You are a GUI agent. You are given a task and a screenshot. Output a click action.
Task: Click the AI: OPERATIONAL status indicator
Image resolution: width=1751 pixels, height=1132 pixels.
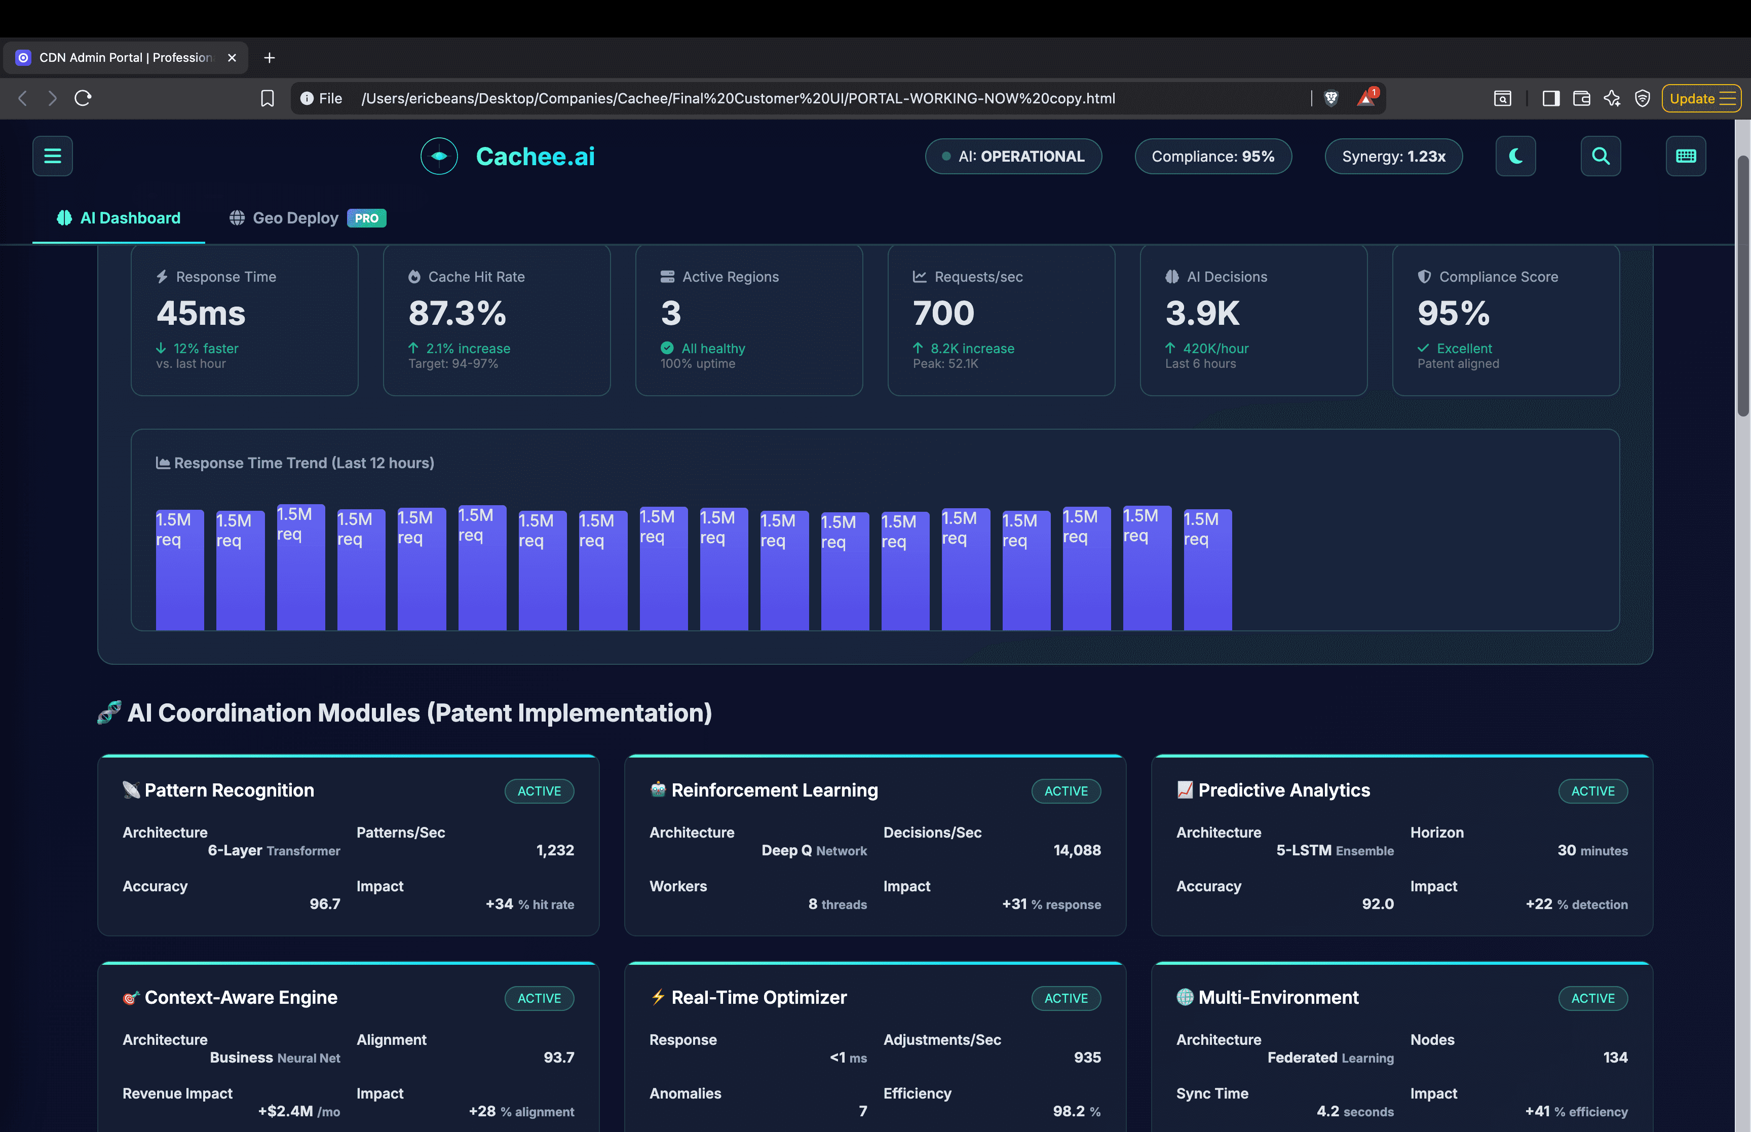1013,156
